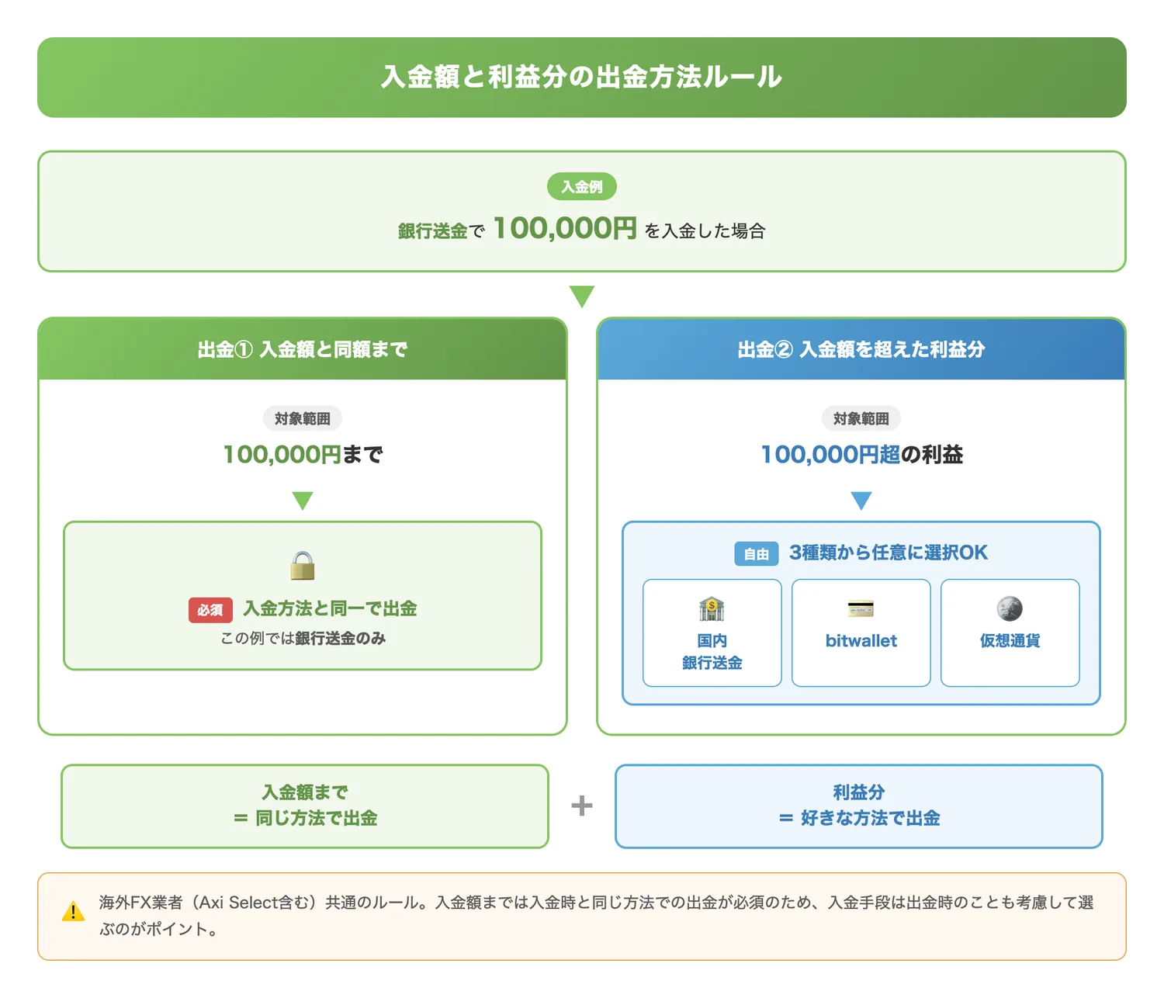This screenshot has height=998, width=1164.
Task: Click the 入金方法と同一で出金 text
Action: (x=330, y=608)
